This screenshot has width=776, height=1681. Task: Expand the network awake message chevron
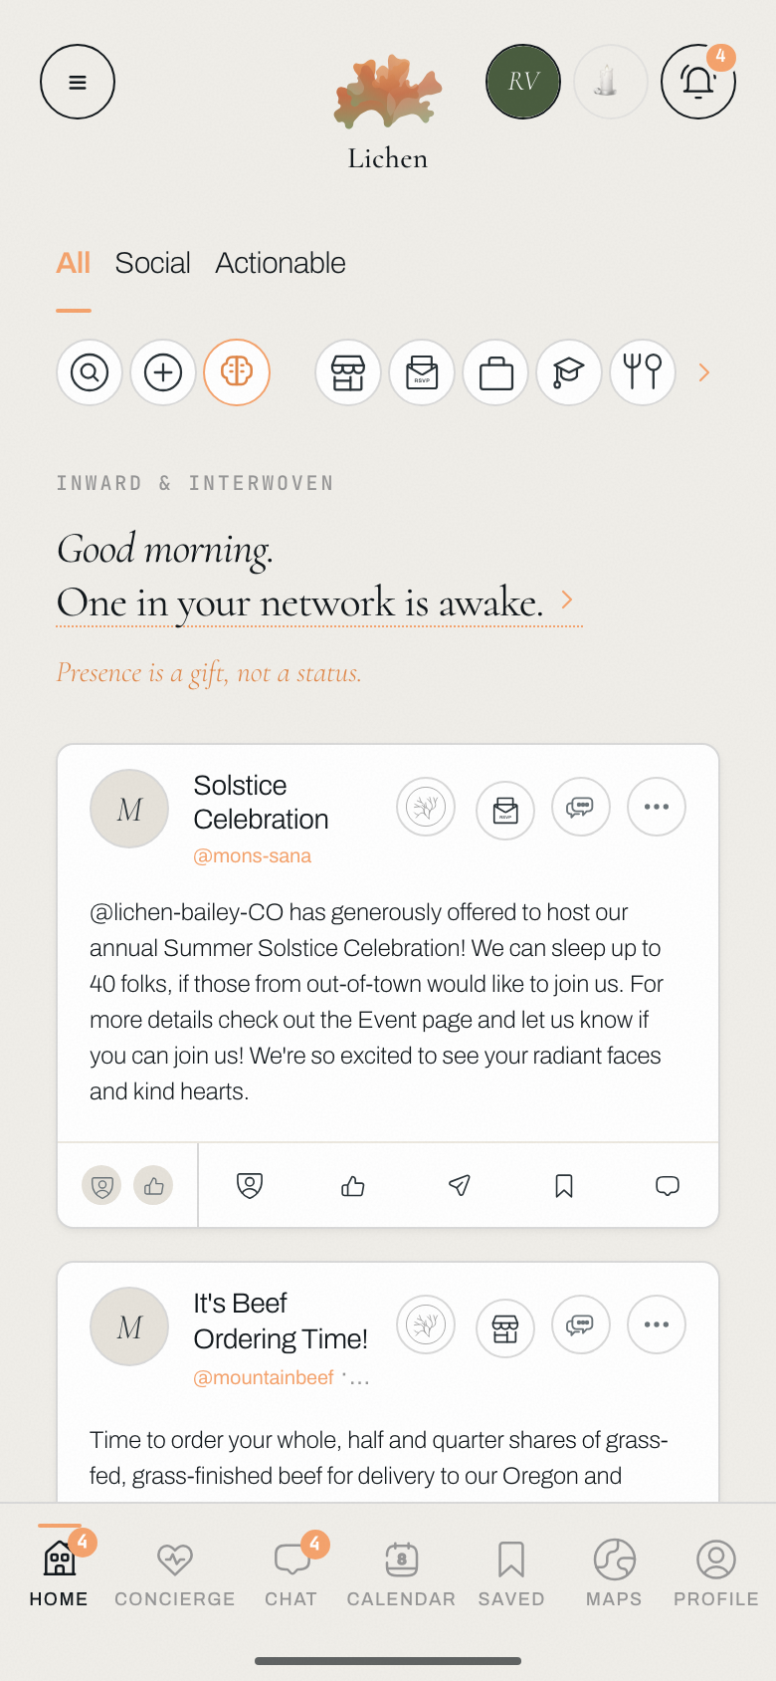click(x=567, y=600)
